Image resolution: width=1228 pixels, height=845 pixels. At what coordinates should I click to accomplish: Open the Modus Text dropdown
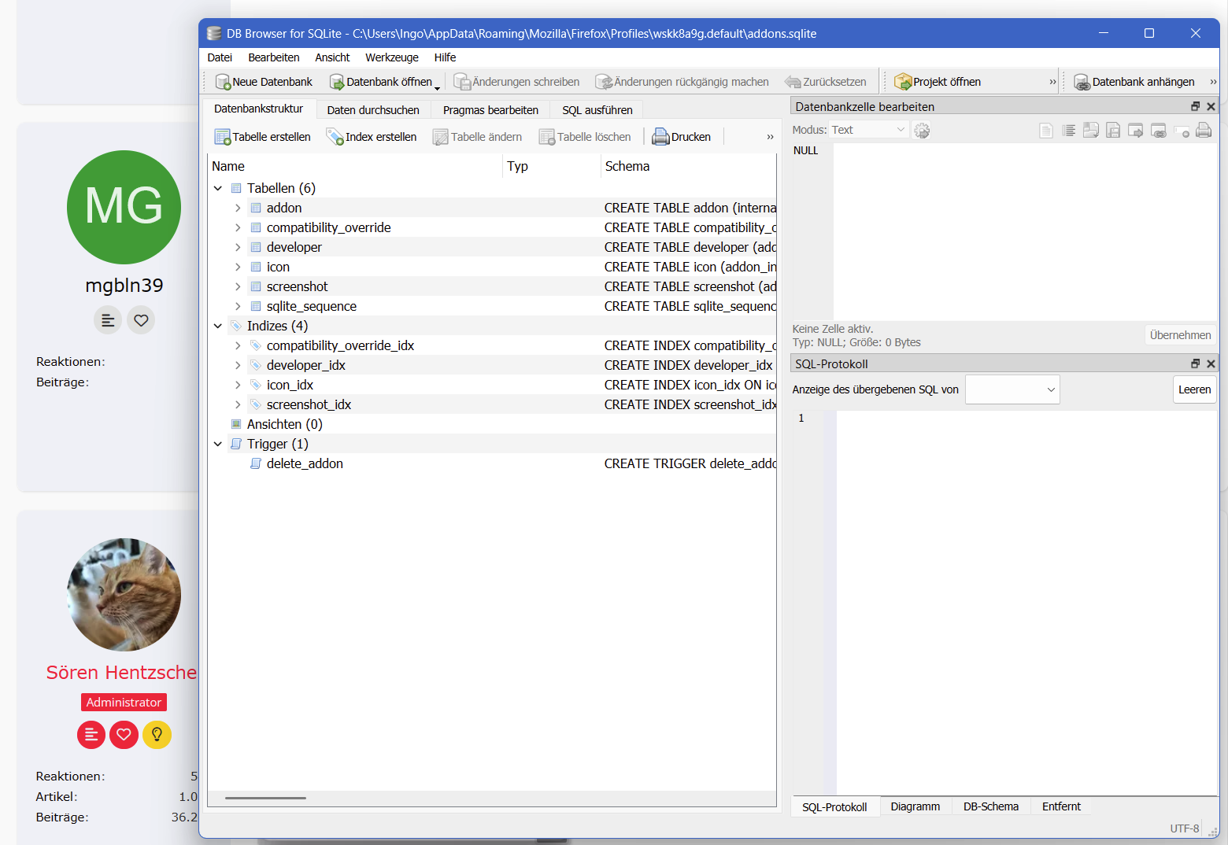868,130
